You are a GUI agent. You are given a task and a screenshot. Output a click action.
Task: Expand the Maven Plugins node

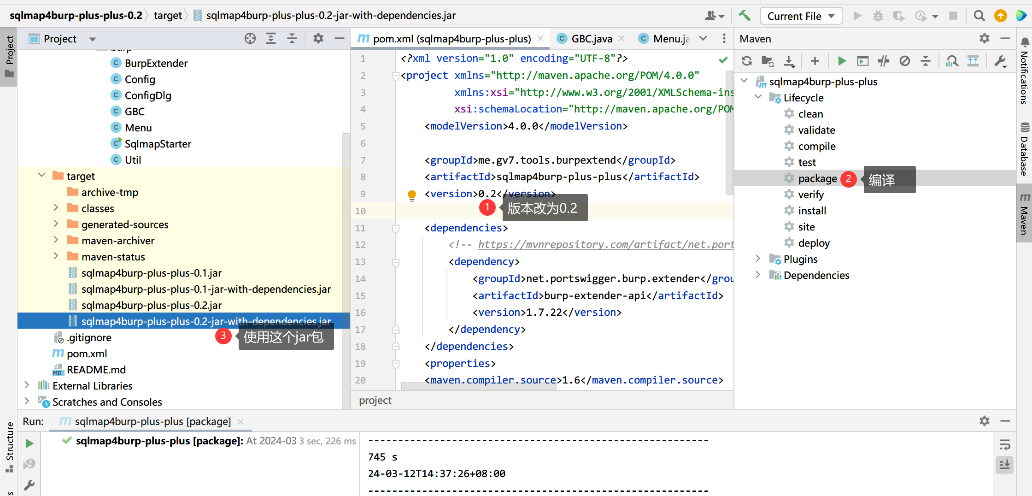pyautogui.click(x=758, y=259)
